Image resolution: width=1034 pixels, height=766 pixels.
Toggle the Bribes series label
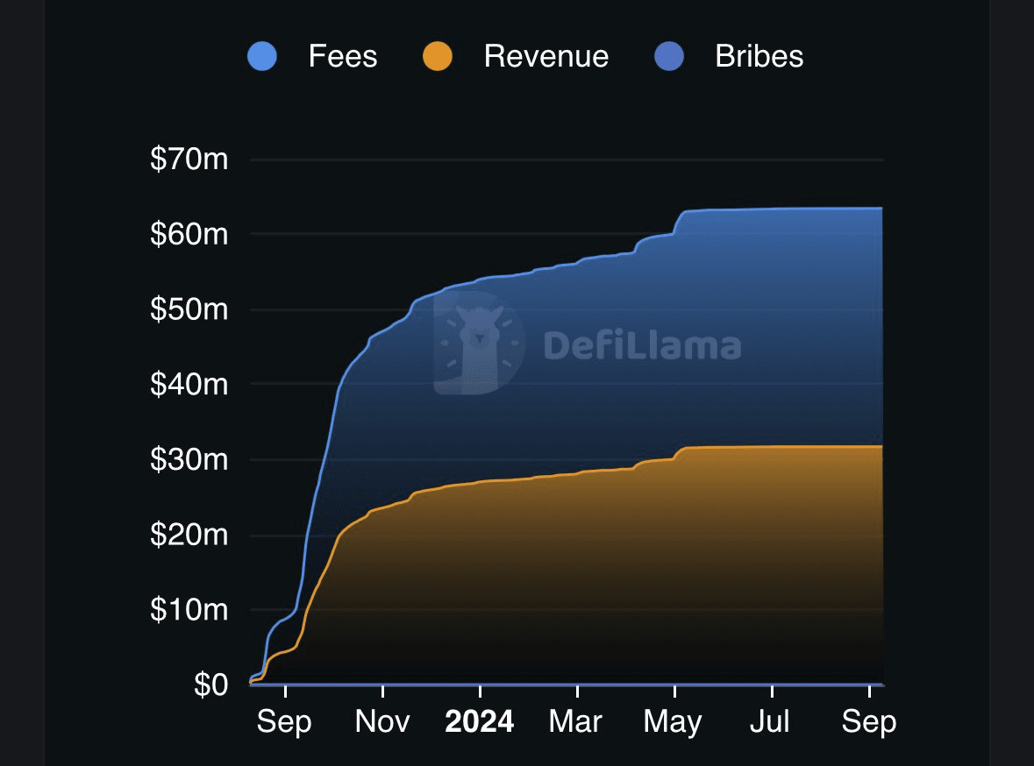(759, 57)
